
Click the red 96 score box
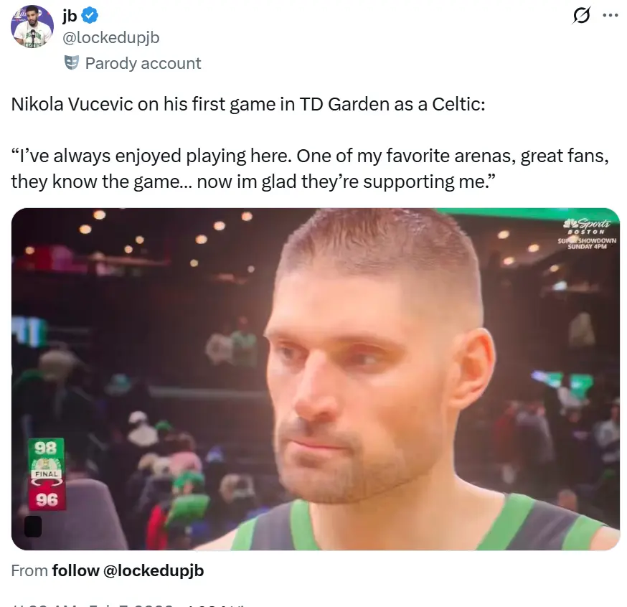pos(47,500)
